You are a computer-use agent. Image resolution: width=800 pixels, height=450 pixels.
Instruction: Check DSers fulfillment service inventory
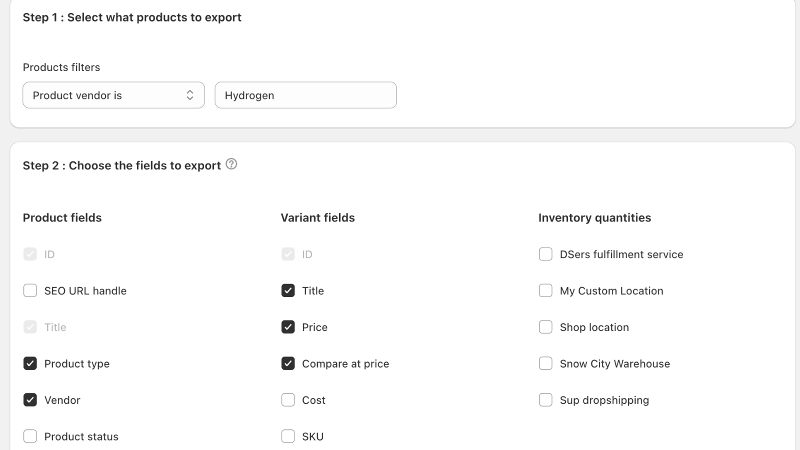tap(545, 254)
